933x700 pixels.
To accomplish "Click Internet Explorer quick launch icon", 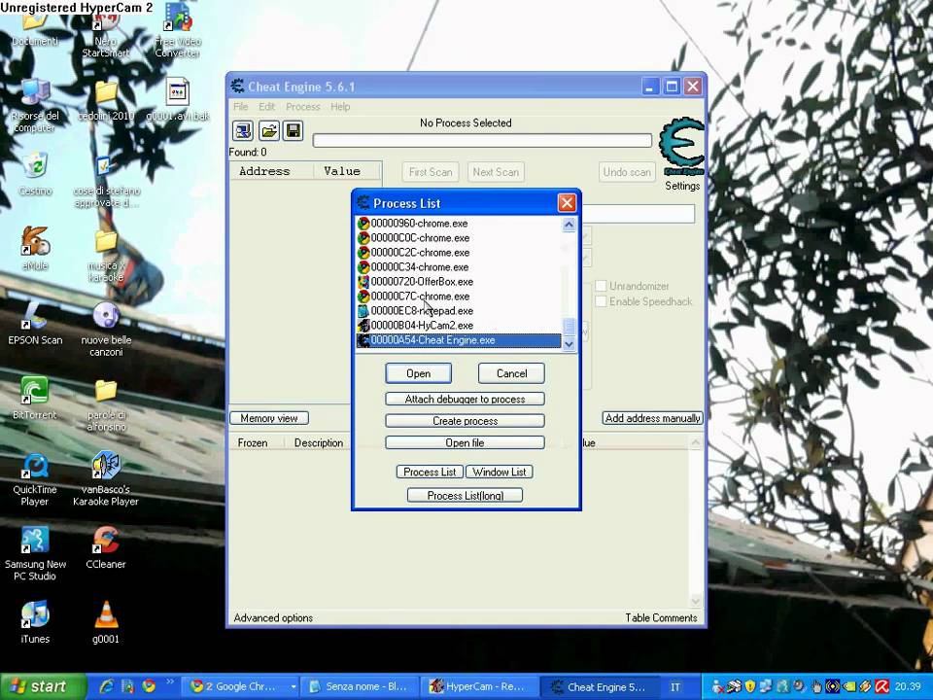I will (107, 686).
